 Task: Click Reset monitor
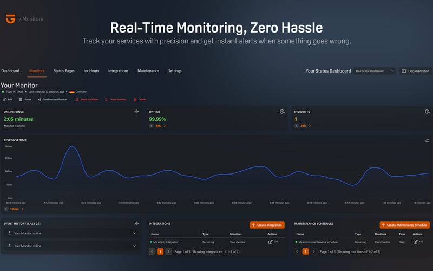click(115, 99)
